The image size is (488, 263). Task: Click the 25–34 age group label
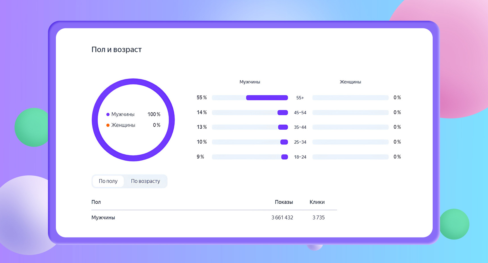point(300,142)
